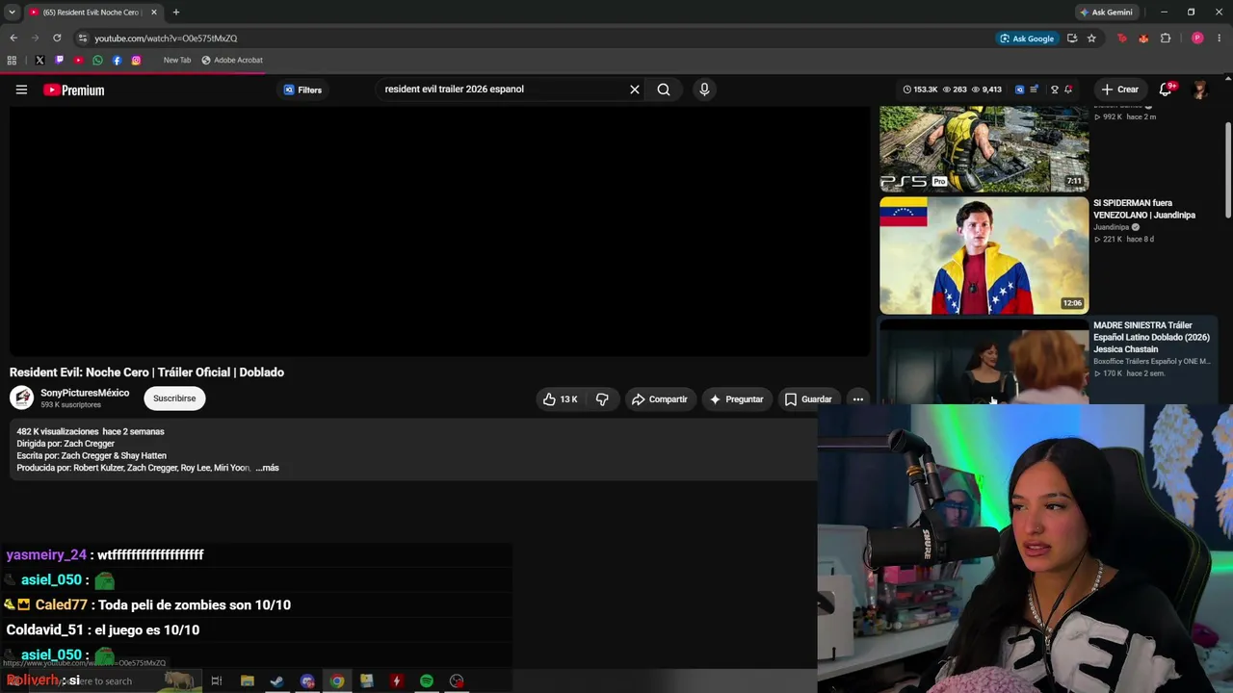Screen dimensions: 1233x693
Task: Open Chrome profile avatar in toolbar
Action: coord(1197,38)
